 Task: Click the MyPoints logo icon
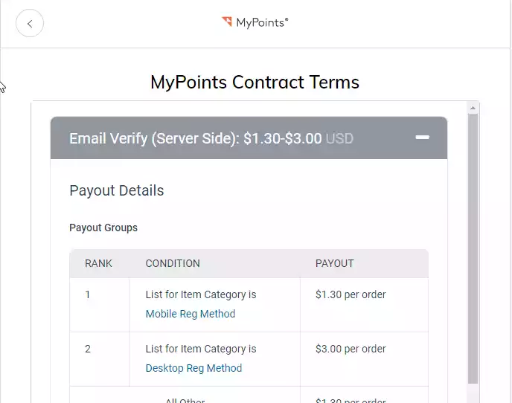[x=227, y=22]
